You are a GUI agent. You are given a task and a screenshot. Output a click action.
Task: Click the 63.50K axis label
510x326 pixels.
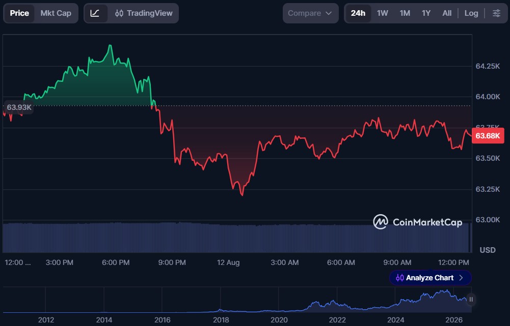488,159
